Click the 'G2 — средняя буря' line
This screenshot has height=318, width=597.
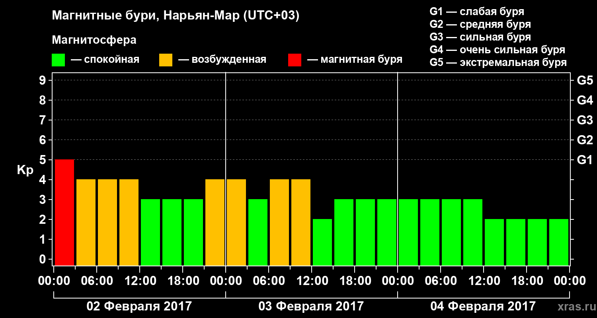480,24
